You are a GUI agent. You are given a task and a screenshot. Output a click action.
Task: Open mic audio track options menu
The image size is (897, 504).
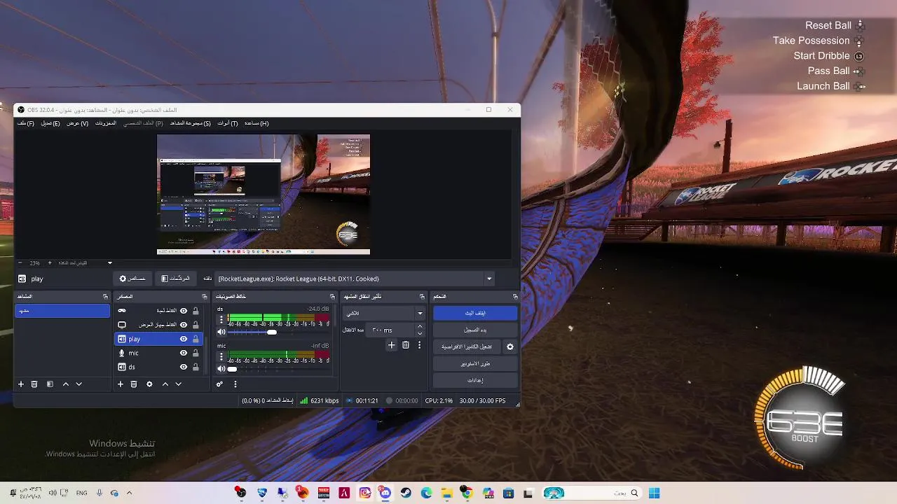(x=221, y=356)
